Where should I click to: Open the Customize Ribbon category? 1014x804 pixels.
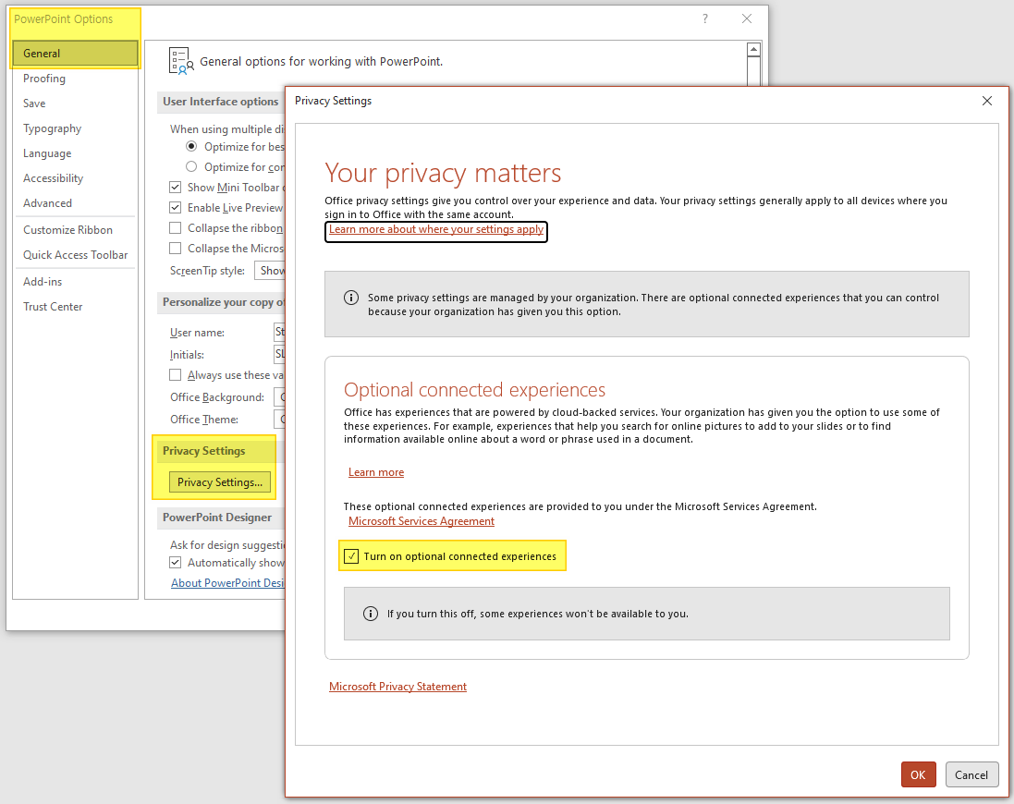pos(75,230)
